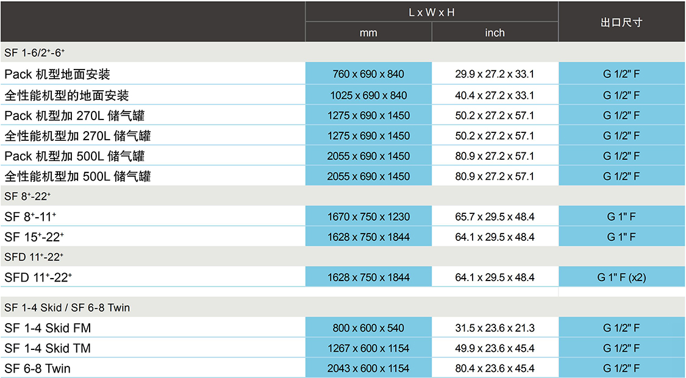Click the "65.7 x 29.5 x 48.4" inch cell
This screenshot has width=686, height=378.
click(x=495, y=216)
